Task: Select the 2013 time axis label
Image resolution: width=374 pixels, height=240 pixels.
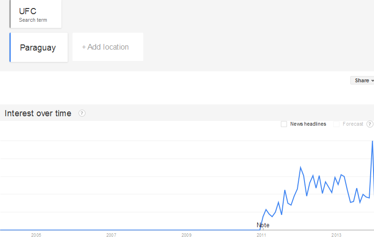Action: coord(336,235)
